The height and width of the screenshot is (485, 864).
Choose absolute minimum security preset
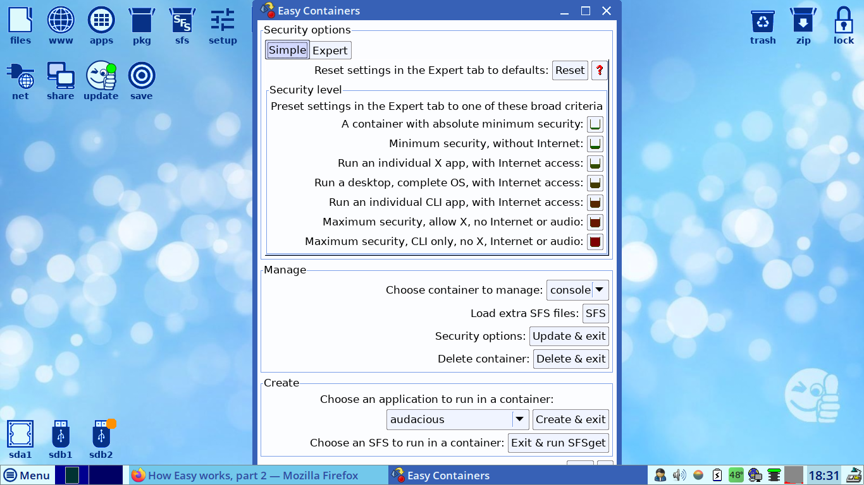595,124
